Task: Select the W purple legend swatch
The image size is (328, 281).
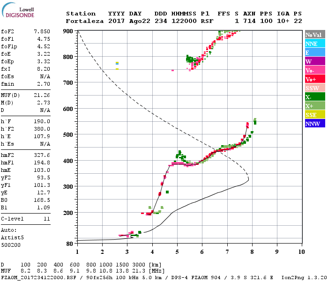Action: (x=315, y=61)
